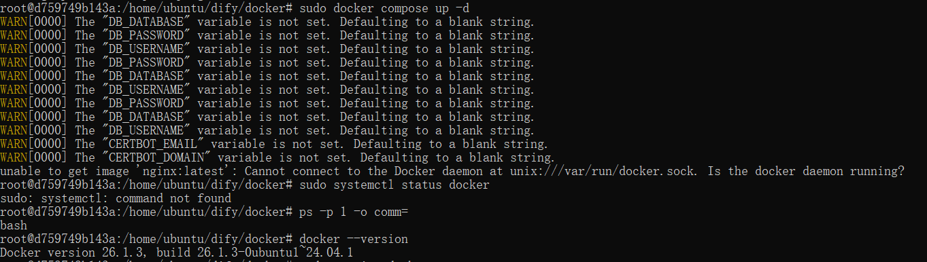Click the 'comm=' argument of the ps command
The height and width of the screenshot is (262, 927).
[391, 212]
